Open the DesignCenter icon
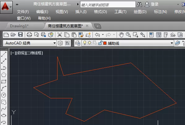The image size is (185, 125). pyautogui.click(x=159, y=35)
